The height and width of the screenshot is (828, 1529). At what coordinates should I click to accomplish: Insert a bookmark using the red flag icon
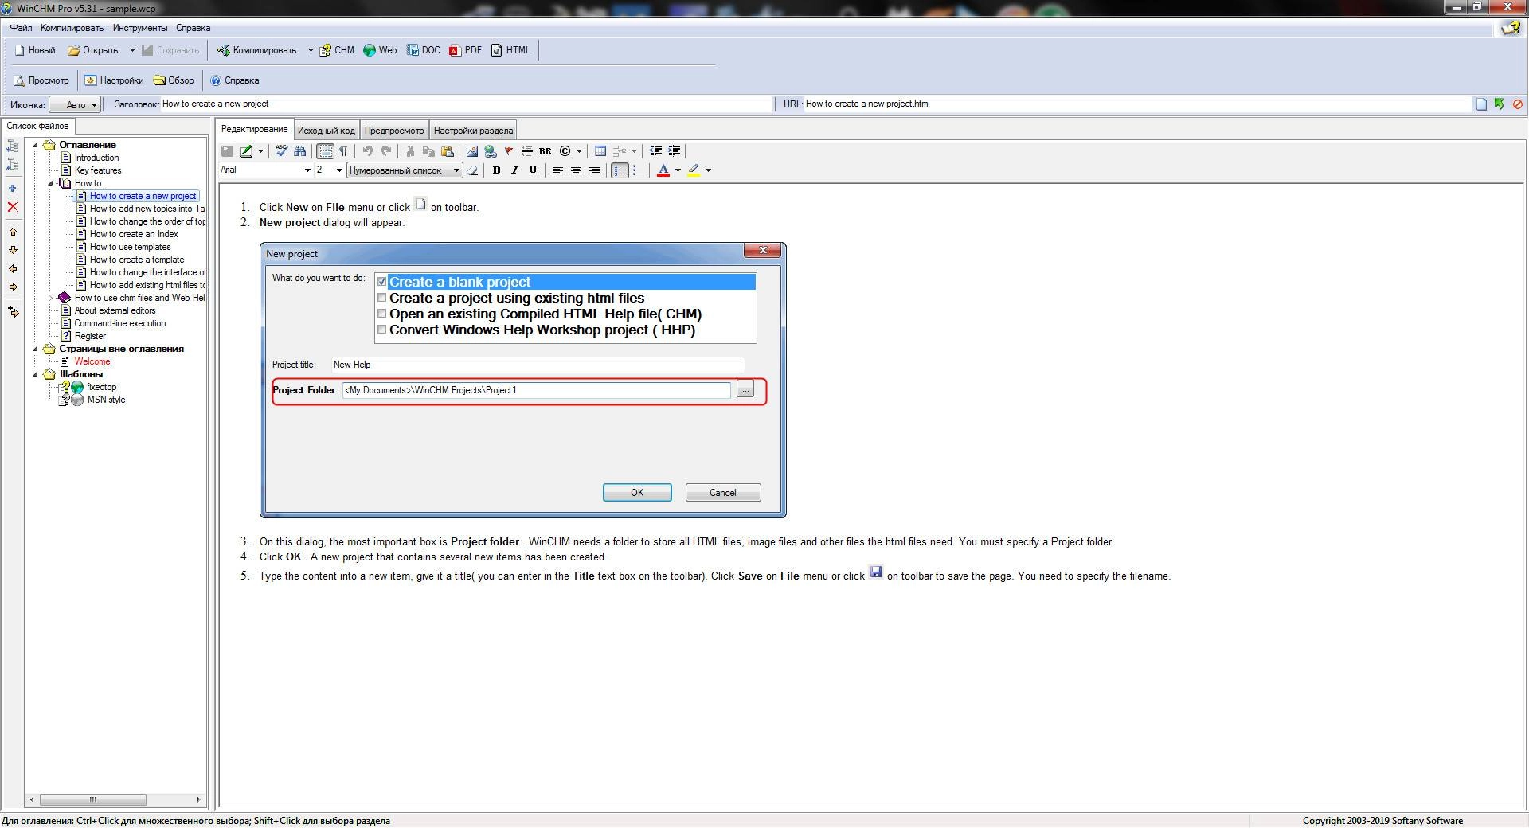tap(508, 150)
